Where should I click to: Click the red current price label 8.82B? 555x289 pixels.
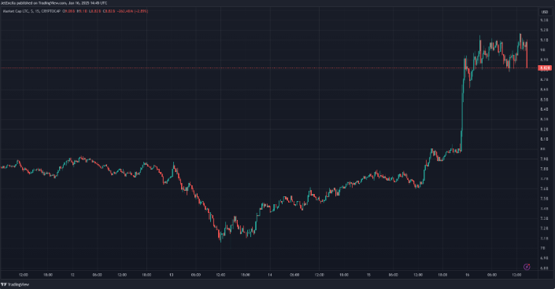coord(545,68)
